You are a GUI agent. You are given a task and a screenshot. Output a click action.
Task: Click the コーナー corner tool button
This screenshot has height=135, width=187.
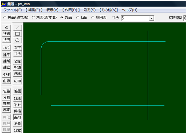17,105
